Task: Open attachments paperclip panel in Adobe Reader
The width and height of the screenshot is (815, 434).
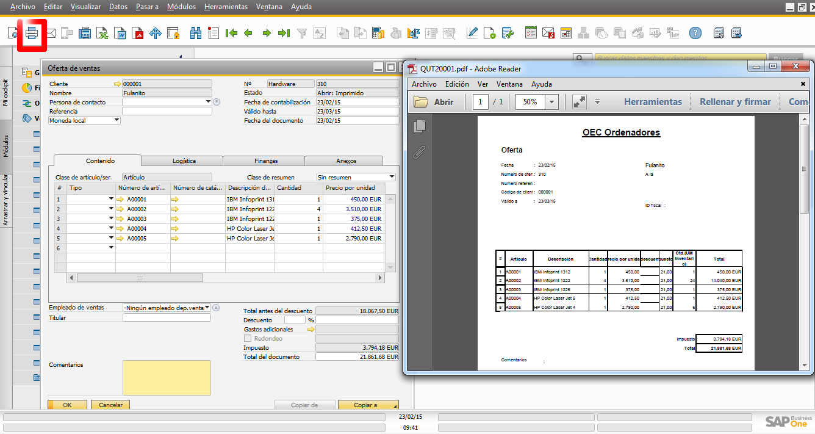Action: pos(419,152)
